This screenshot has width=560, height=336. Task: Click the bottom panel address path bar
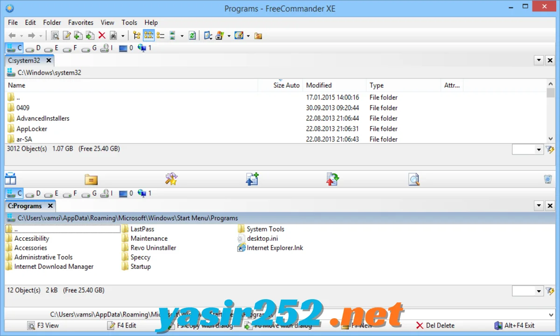click(280, 218)
